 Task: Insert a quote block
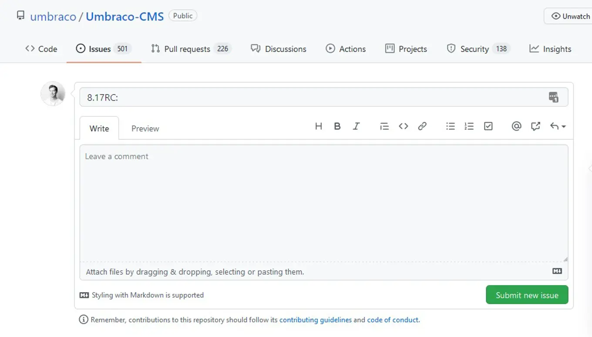(384, 126)
